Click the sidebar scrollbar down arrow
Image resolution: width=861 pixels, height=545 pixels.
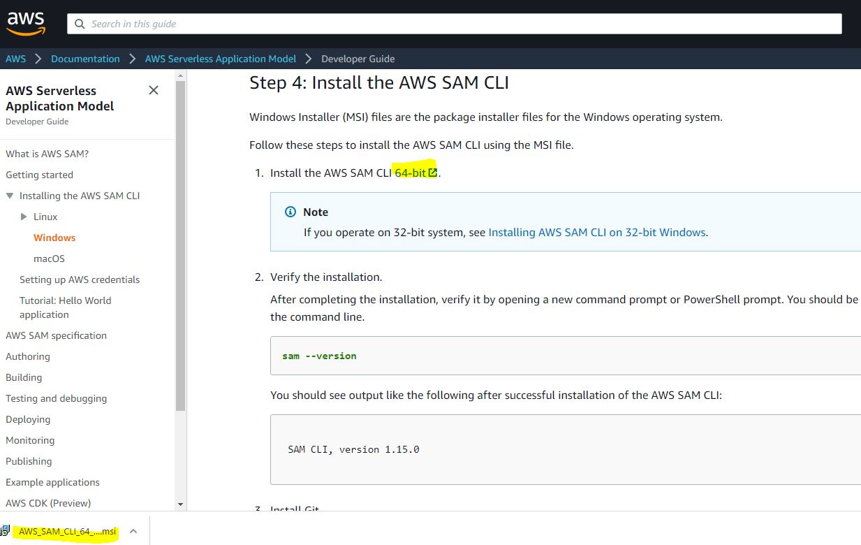(180, 504)
